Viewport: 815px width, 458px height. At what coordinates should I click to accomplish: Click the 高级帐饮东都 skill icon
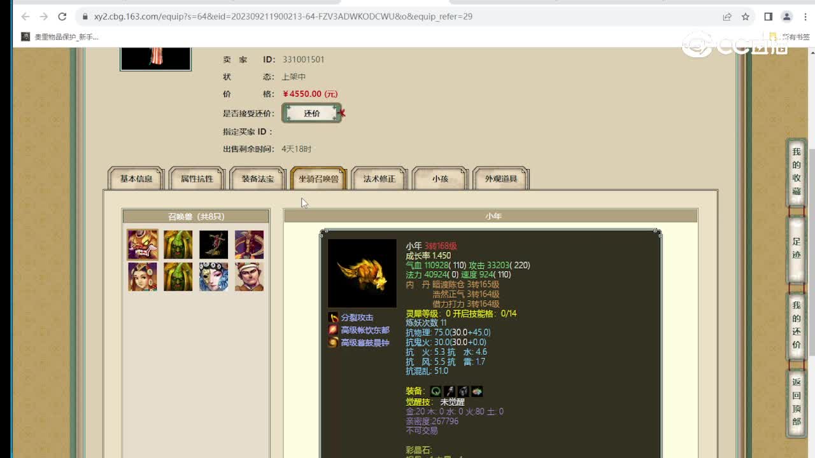tap(333, 330)
